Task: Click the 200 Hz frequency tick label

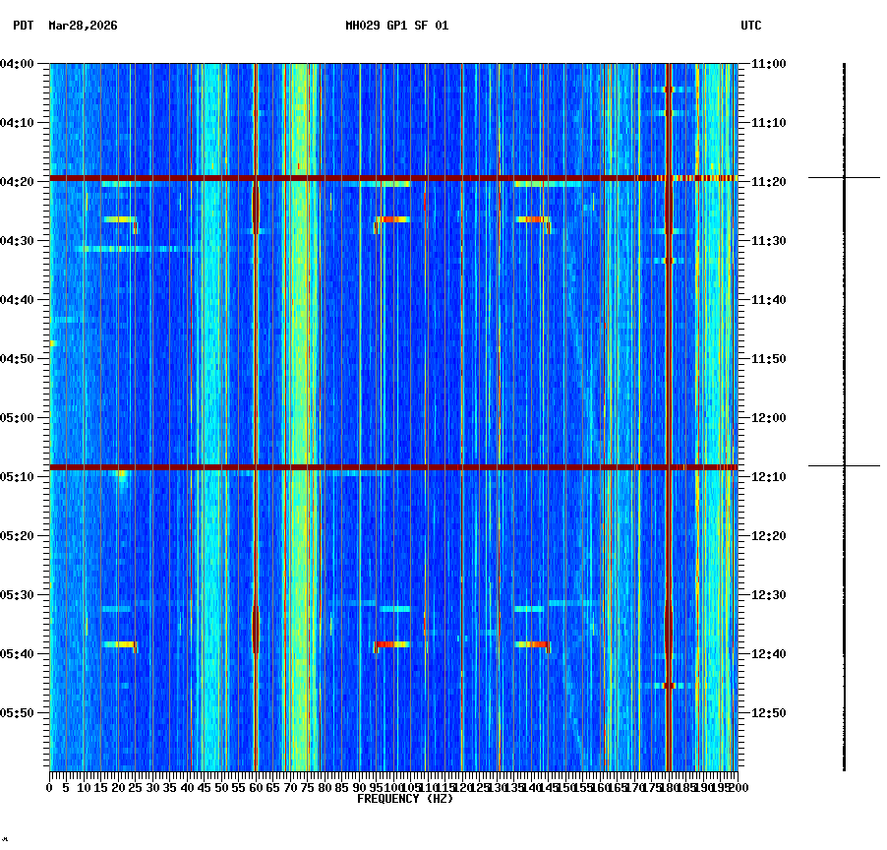Action: tap(735, 788)
